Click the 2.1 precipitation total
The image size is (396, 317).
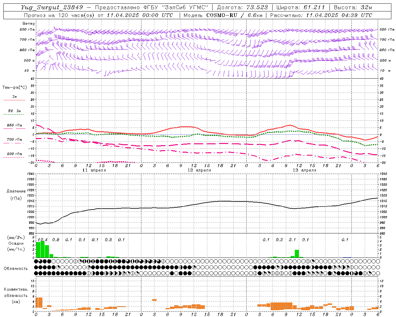292,240
